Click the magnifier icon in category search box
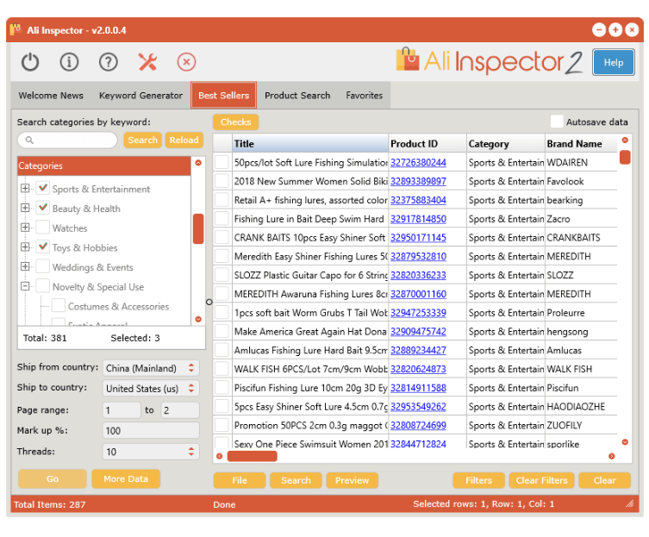 [30, 140]
